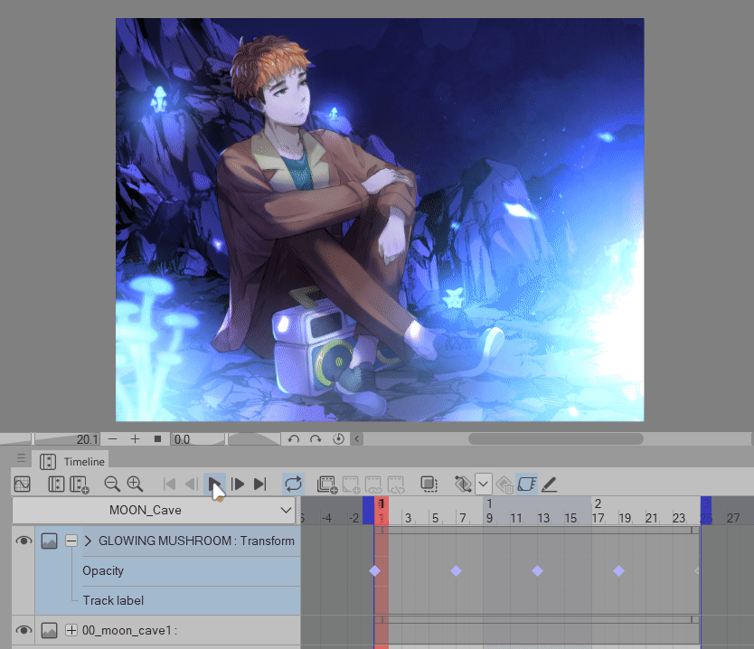Collapse the GLOWING MUSHROOM track

[x=71, y=541]
